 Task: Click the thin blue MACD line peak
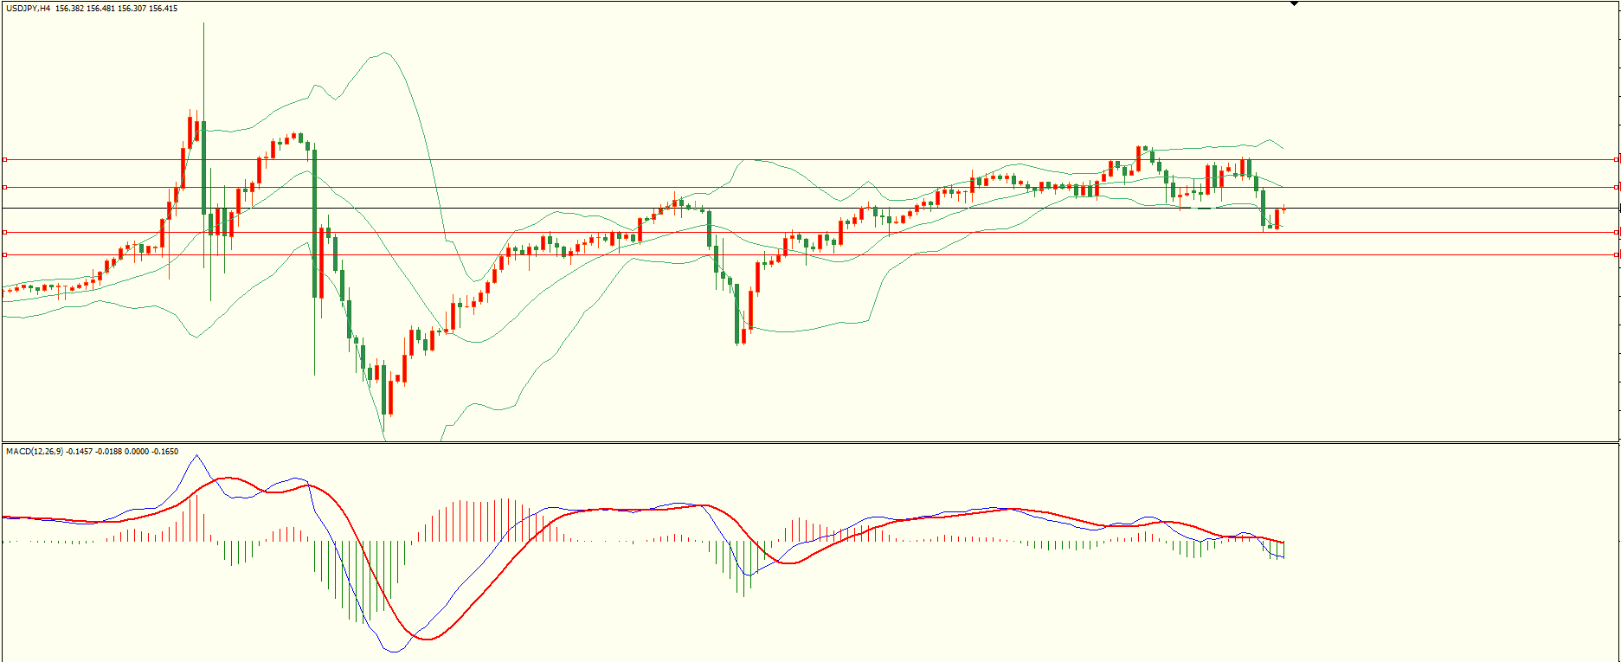[197, 456]
